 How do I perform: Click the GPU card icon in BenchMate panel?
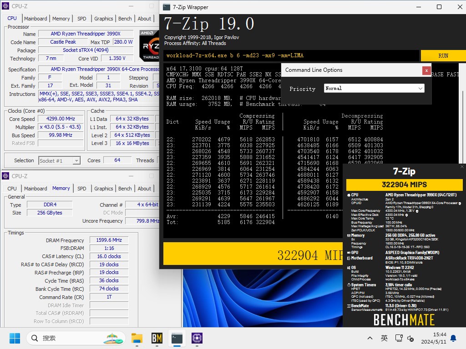tap(349, 253)
